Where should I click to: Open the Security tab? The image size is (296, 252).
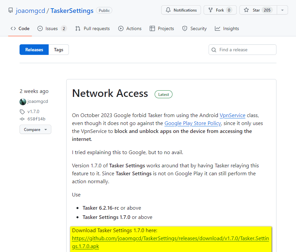tap(194, 28)
